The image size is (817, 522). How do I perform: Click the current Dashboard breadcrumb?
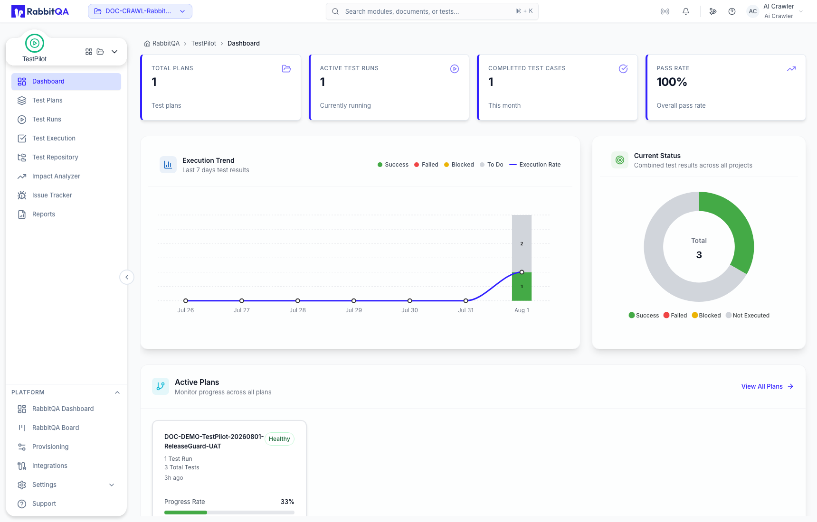click(x=244, y=43)
